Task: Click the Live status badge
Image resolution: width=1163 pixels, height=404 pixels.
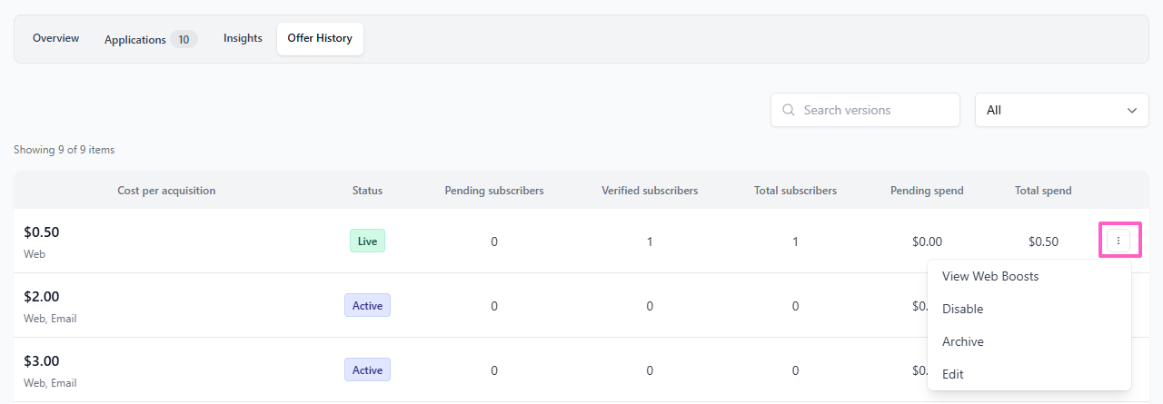Action: [367, 241]
